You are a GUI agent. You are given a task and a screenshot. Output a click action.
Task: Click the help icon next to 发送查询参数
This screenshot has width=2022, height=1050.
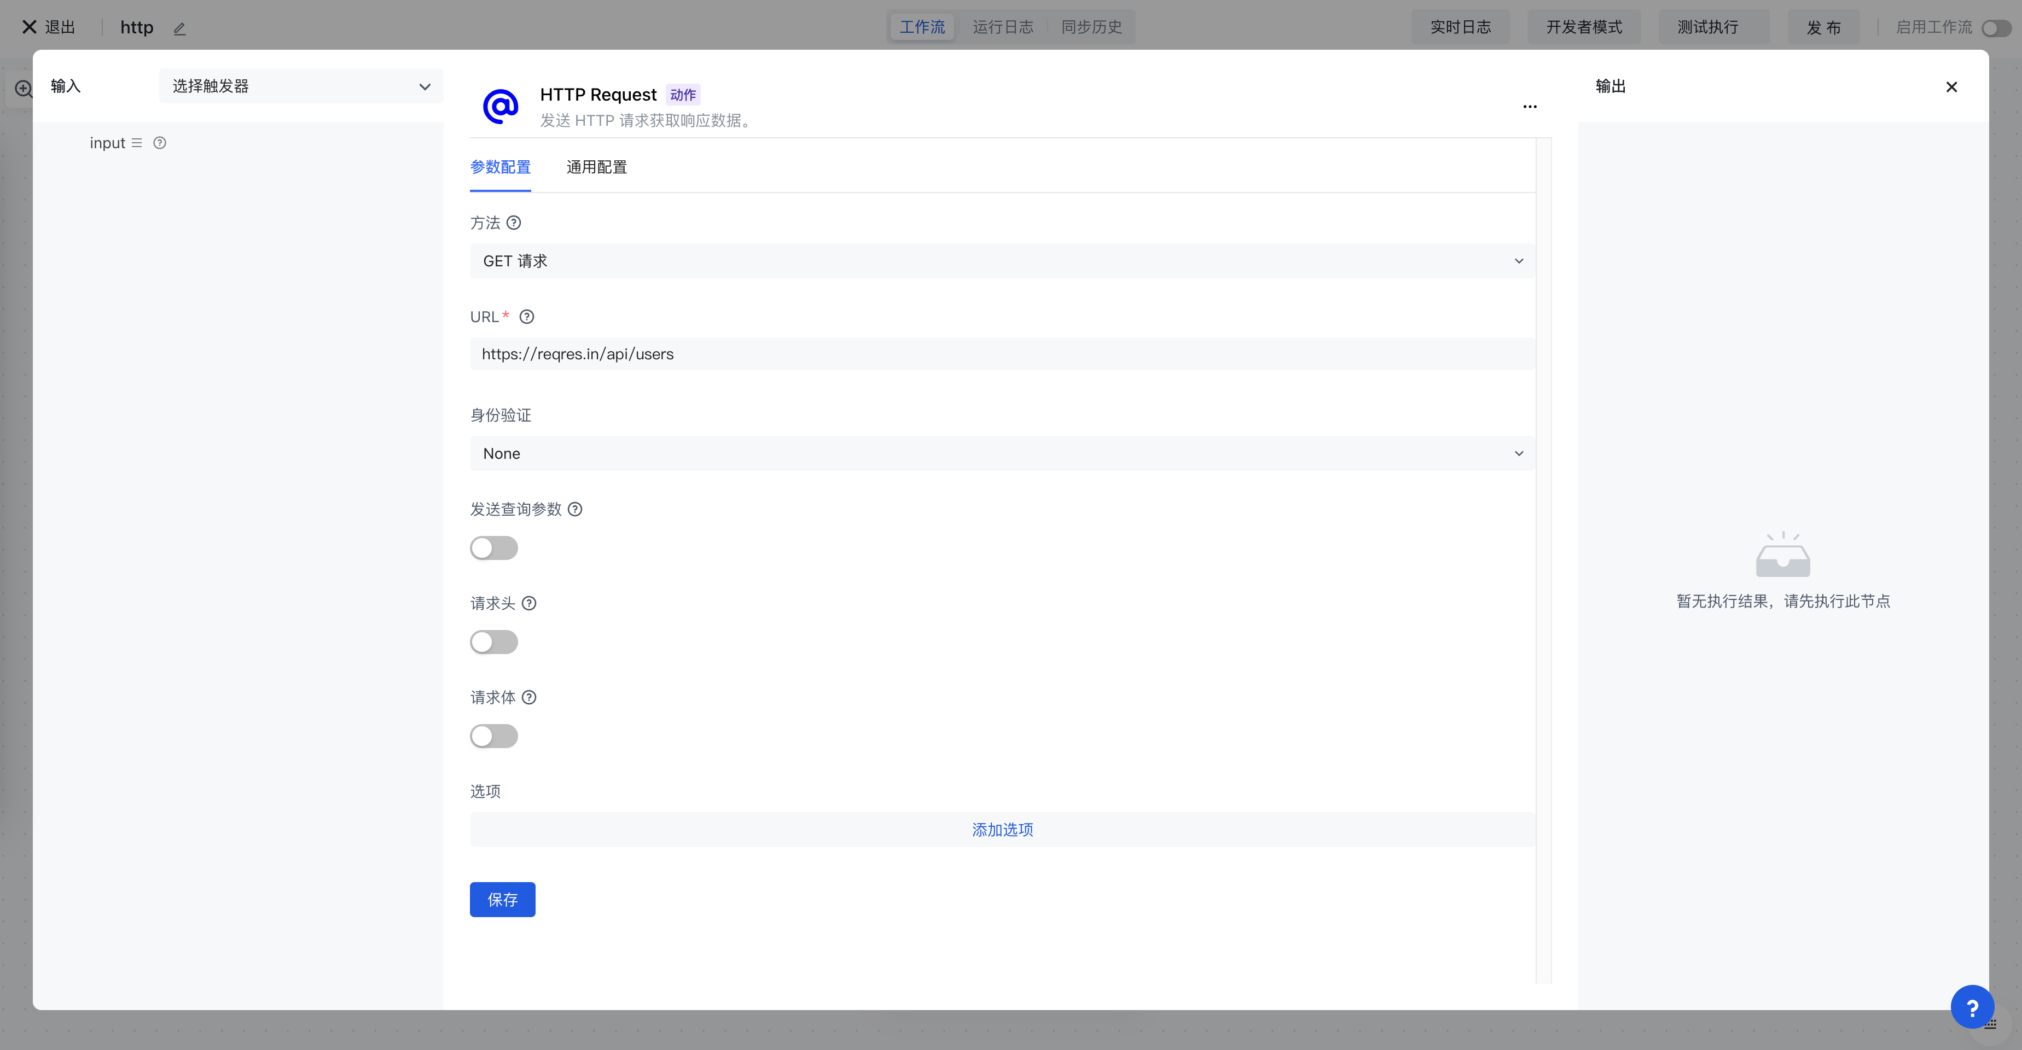[574, 509]
